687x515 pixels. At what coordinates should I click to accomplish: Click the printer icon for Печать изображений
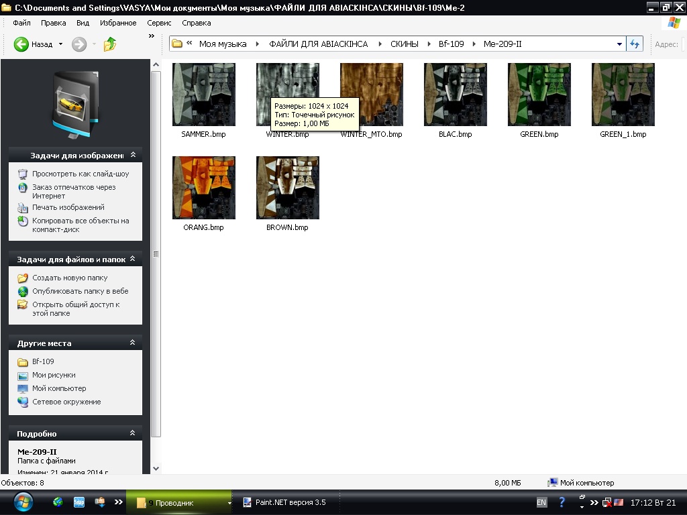23,208
